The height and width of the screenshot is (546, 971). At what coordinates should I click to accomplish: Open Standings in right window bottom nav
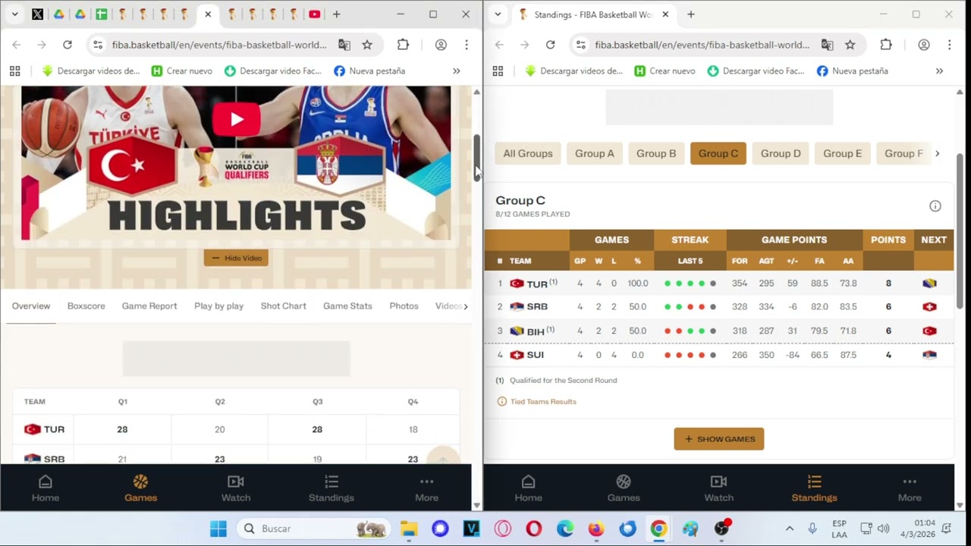coord(814,488)
